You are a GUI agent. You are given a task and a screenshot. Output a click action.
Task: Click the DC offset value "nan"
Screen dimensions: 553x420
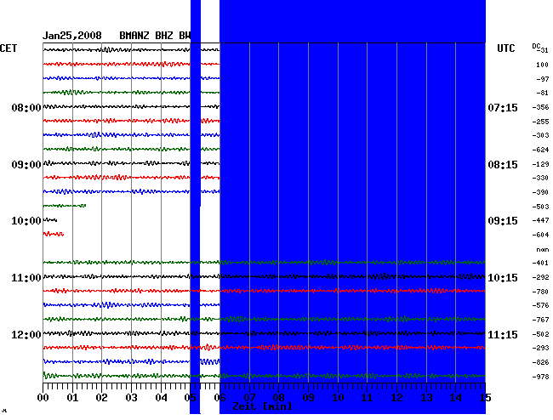pyautogui.click(x=543, y=250)
